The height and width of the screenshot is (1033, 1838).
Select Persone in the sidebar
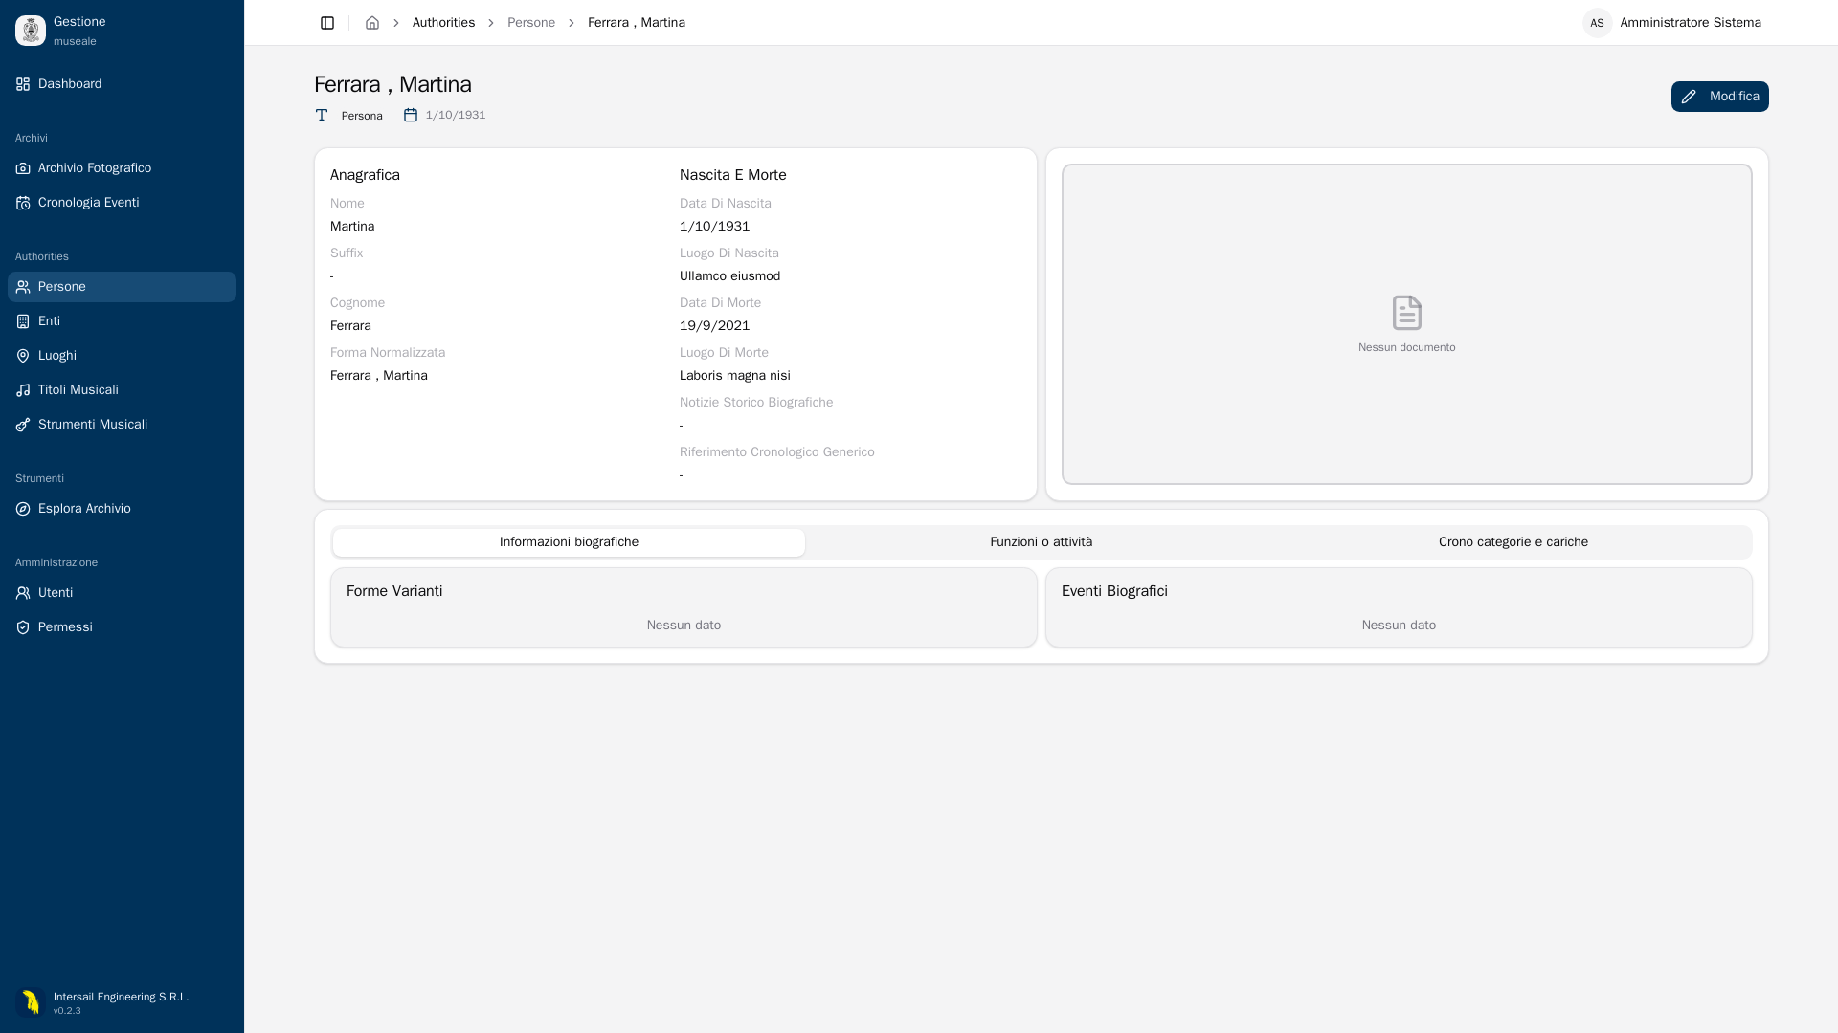pos(122,287)
